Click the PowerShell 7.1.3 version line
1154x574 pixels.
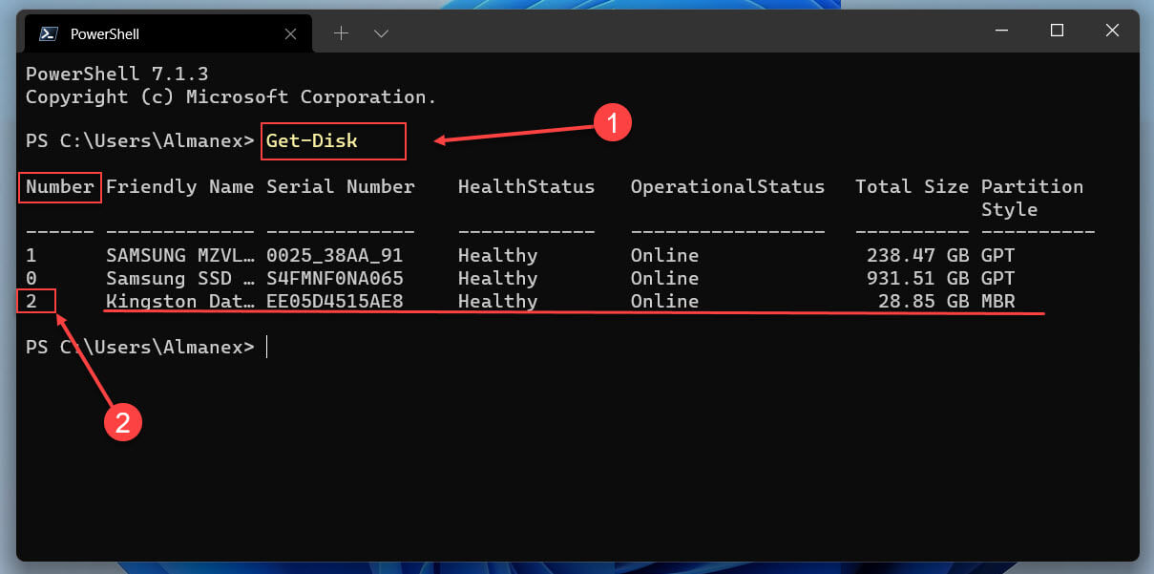[116, 74]
